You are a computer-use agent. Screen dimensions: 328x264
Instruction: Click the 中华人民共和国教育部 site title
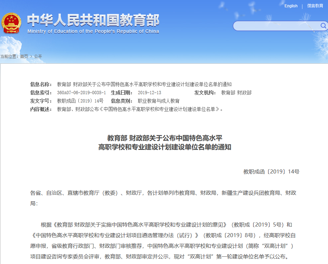coord(93,20)
